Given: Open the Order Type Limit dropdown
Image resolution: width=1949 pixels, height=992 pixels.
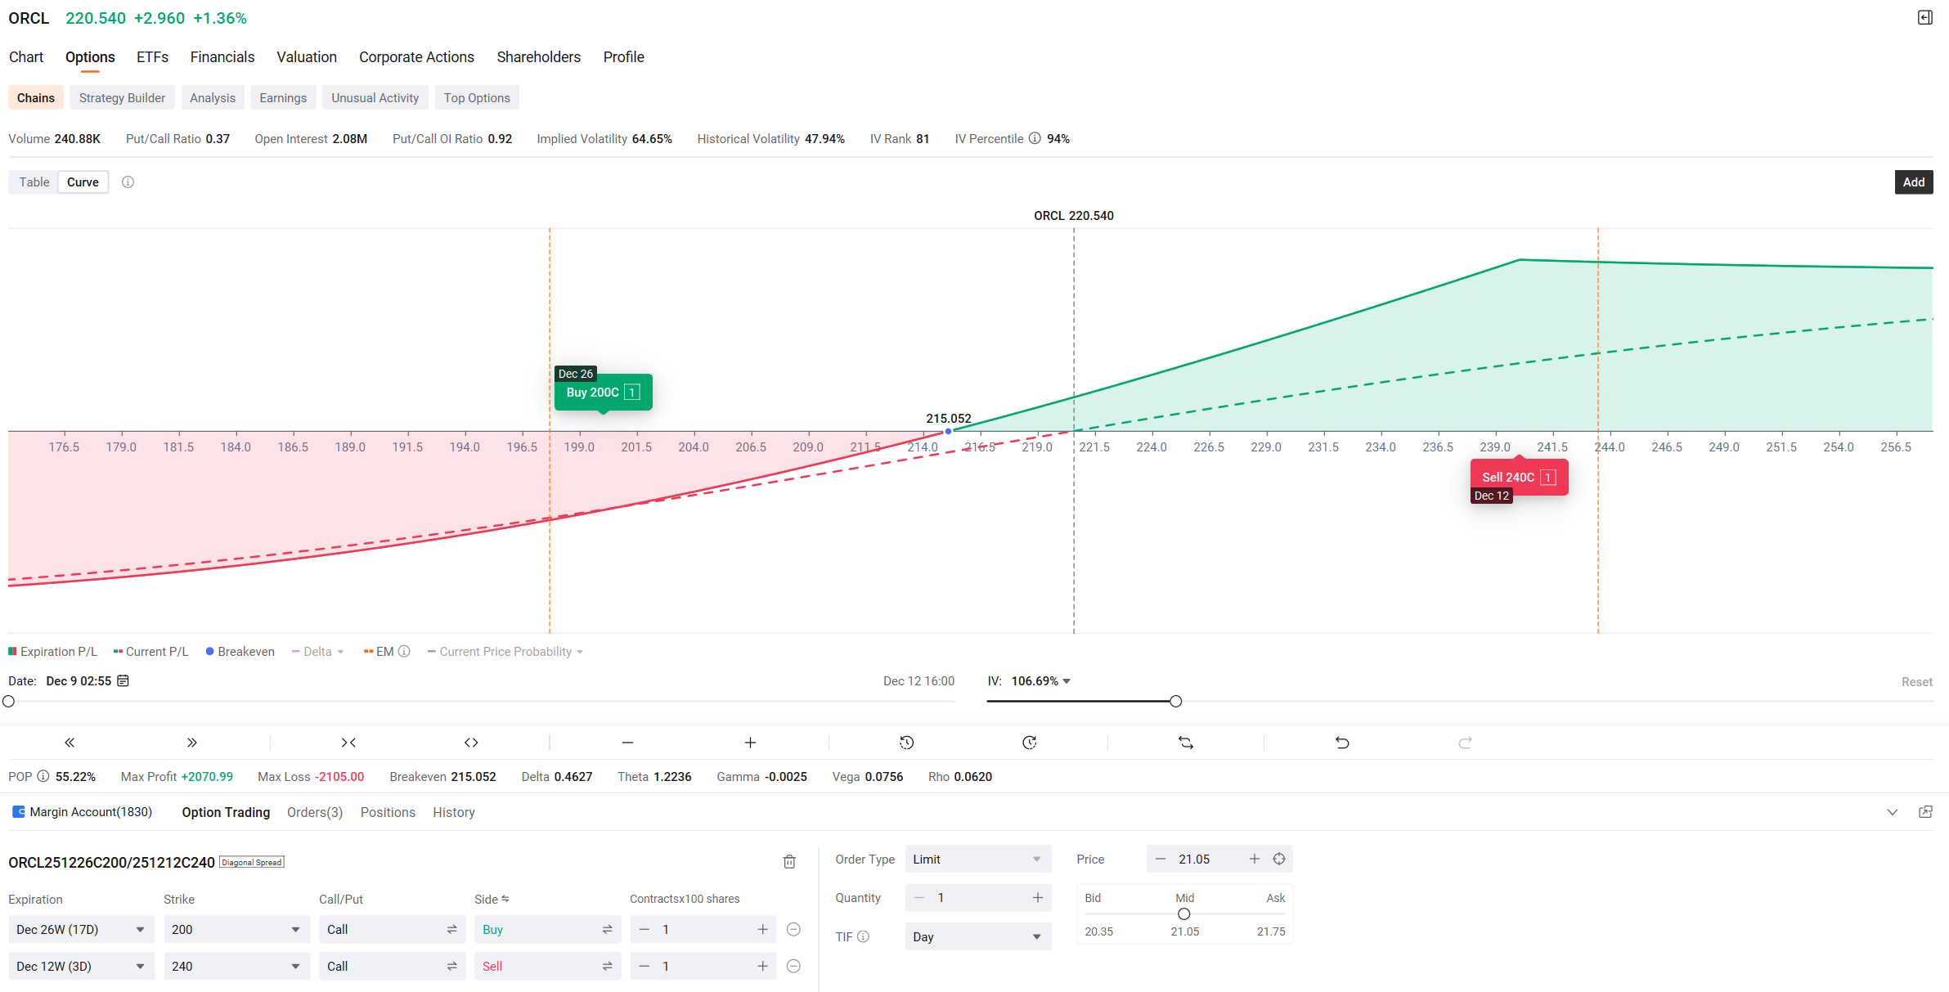Looking at the screenshot, I should pos(977,860).
